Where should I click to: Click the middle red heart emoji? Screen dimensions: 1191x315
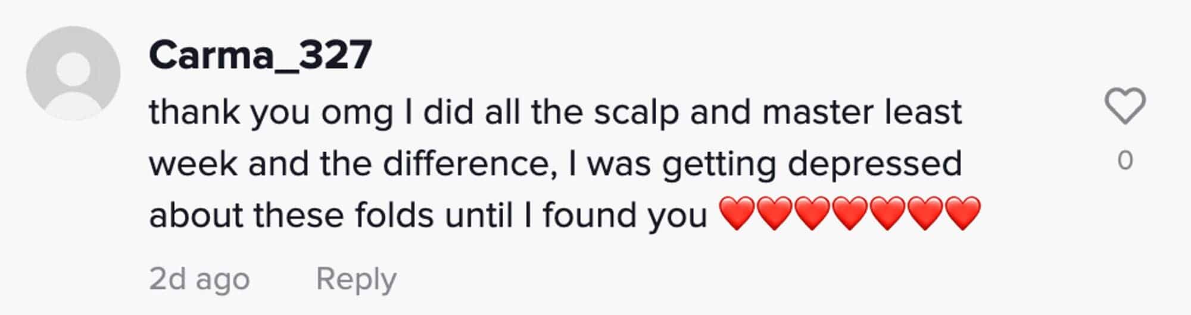(850, 214)
